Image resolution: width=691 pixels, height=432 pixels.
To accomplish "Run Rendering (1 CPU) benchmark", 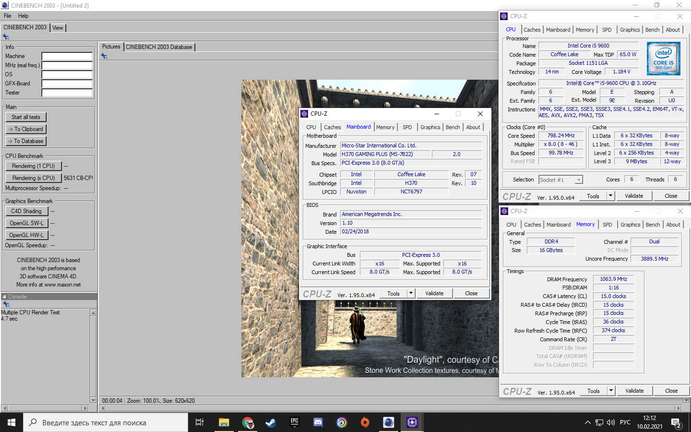I will (34, 166).
